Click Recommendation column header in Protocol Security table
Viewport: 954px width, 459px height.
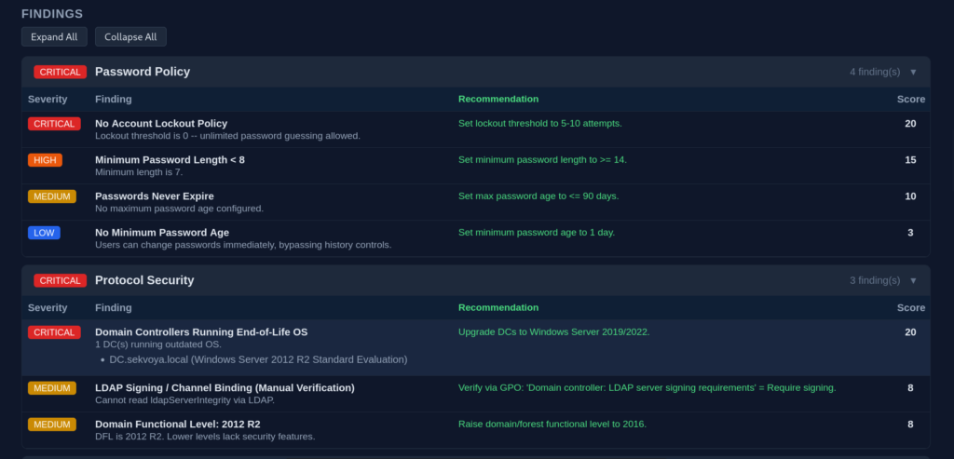pyautogui.click(x=498, y=307)
